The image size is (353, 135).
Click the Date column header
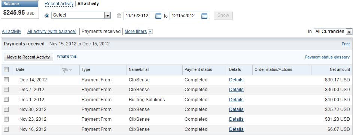[20, 70]
